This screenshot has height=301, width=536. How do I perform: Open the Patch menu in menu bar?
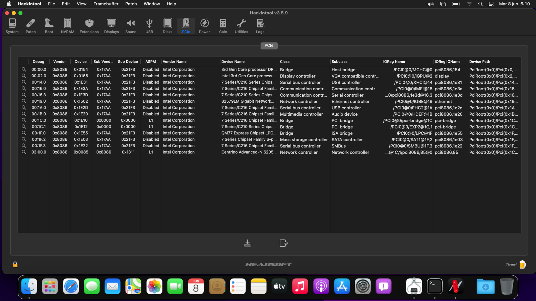pos(131,4)
